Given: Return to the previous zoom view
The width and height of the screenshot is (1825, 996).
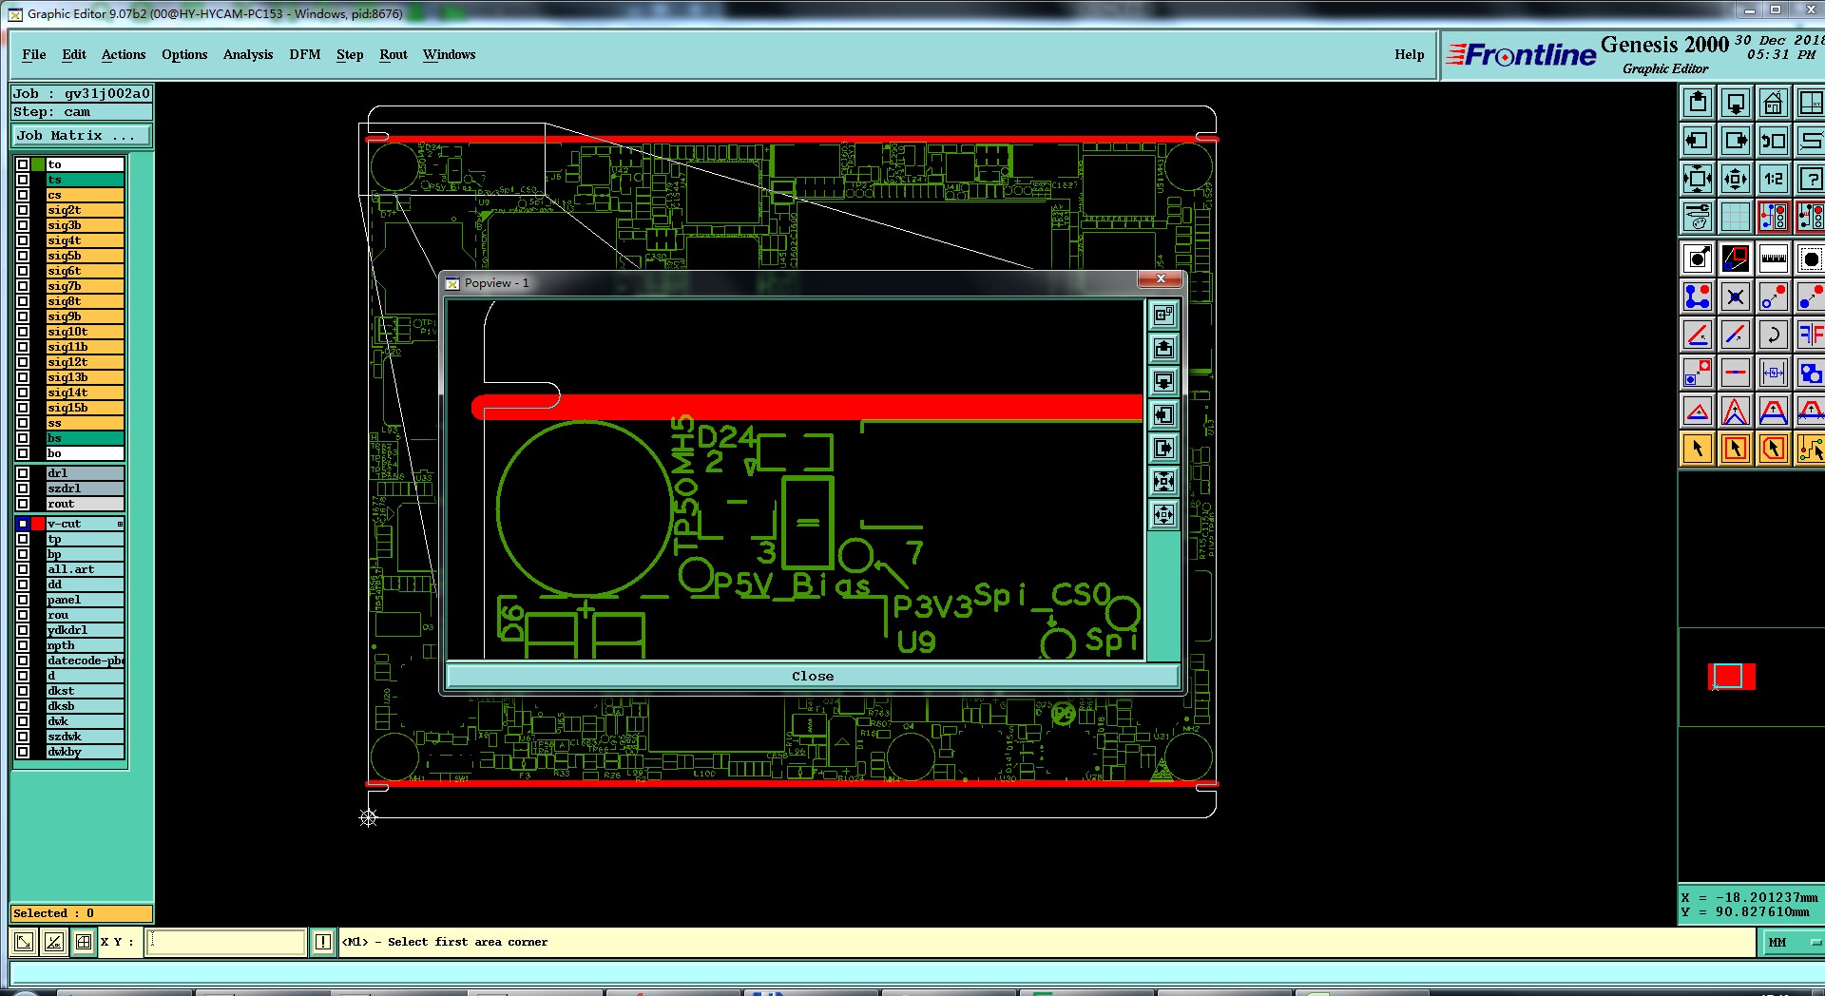Looking at the screenshot, I should pyautogui.click(x=1774, y=141).
